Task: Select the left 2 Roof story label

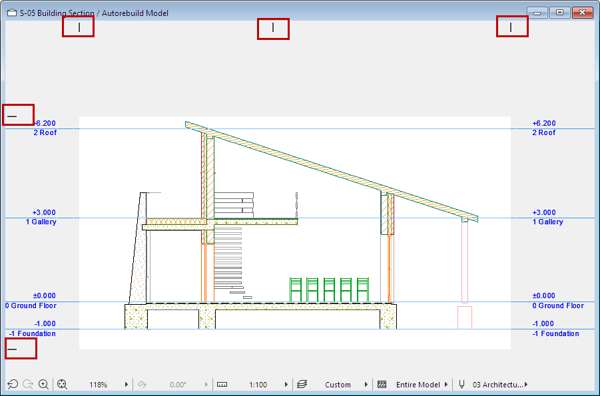Action: click(45, 132)
